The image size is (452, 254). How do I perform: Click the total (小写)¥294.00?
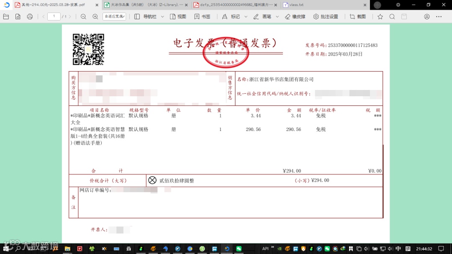(x=312, y=180)
